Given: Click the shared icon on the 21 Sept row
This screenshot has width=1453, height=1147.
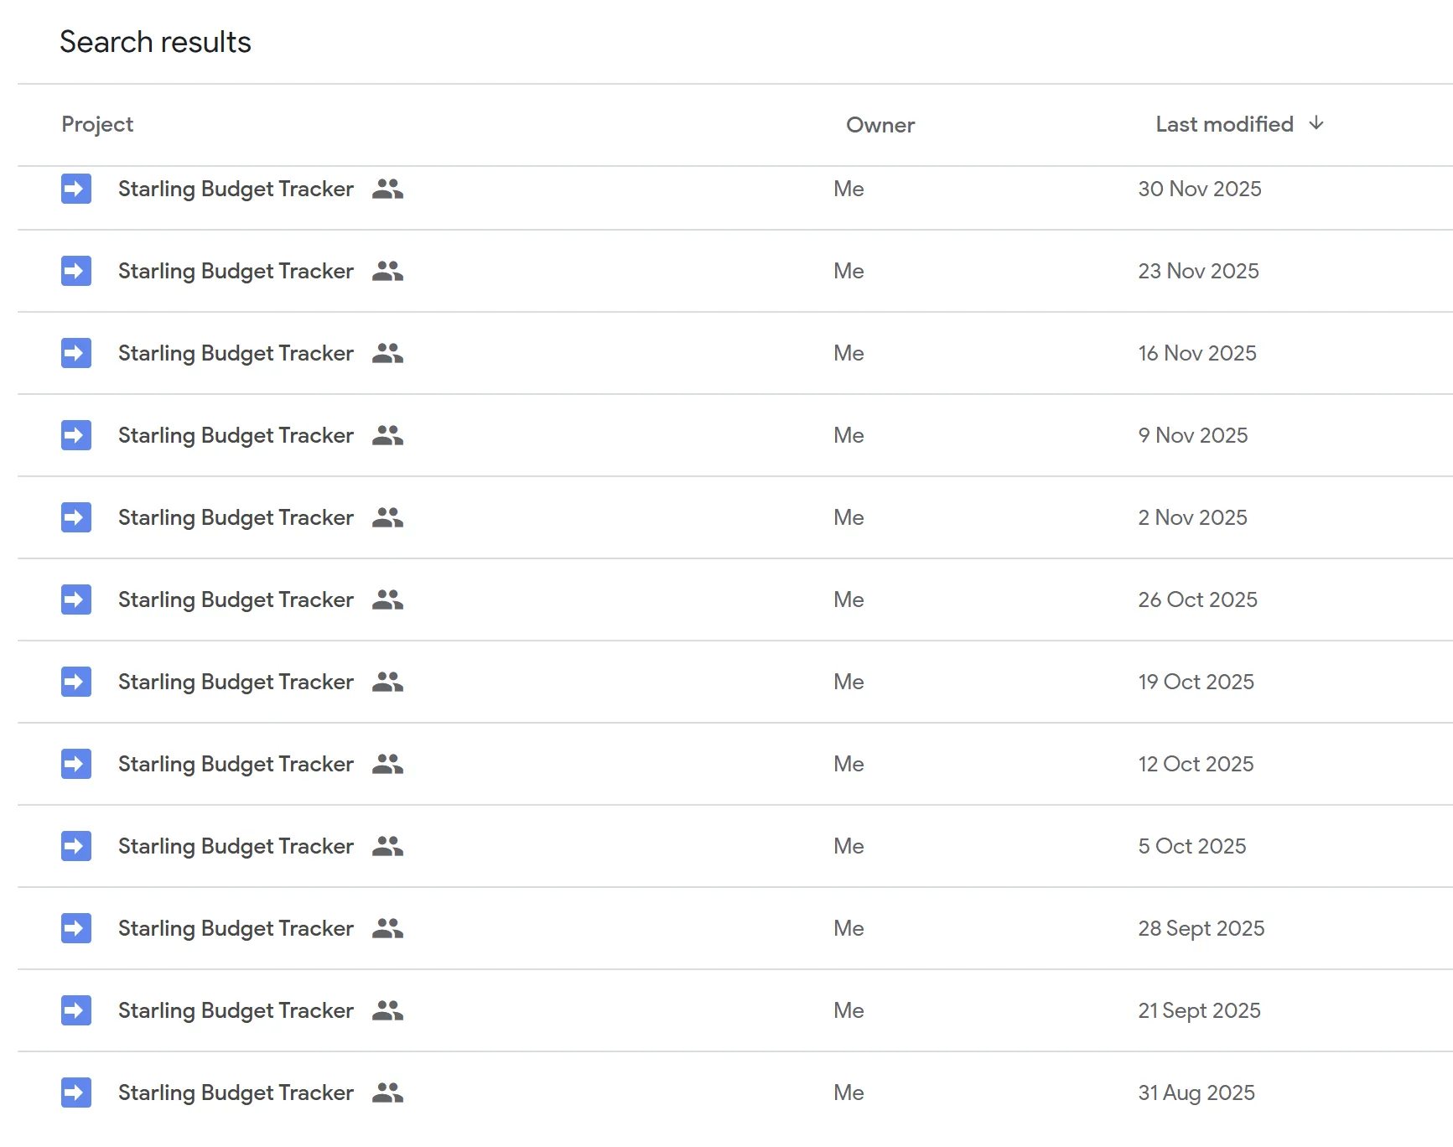Looking at the screenshot, I should 387,1010.
